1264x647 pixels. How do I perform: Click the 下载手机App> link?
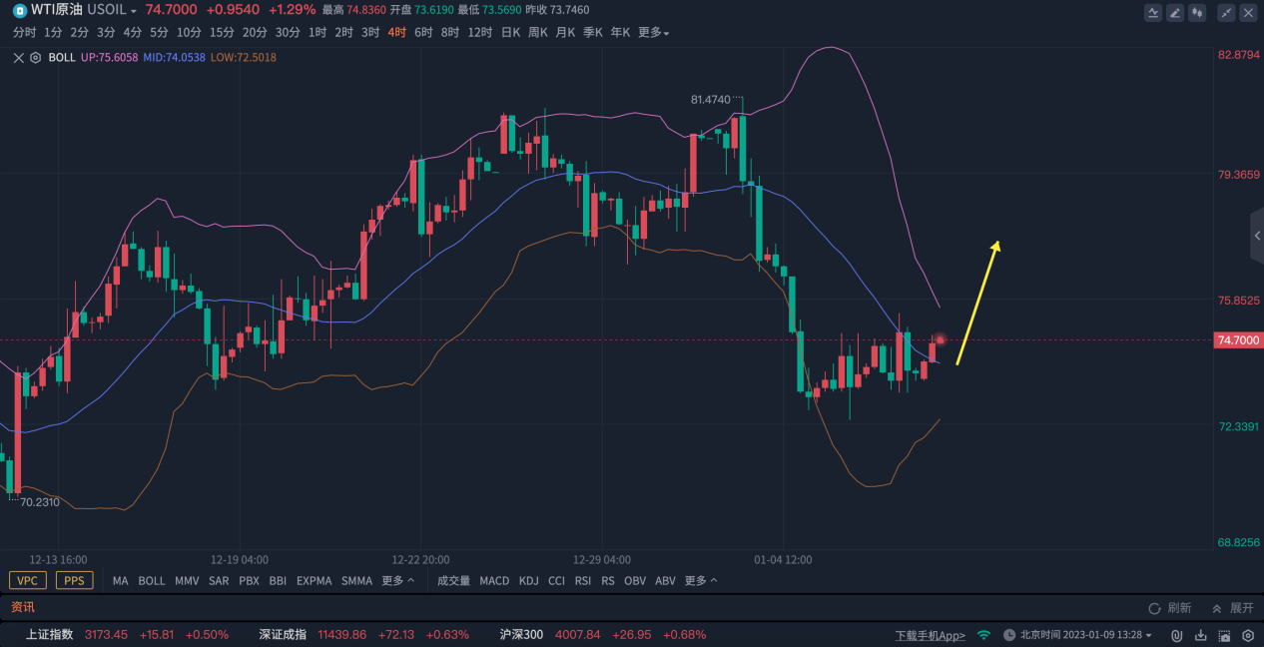(930, 635)
